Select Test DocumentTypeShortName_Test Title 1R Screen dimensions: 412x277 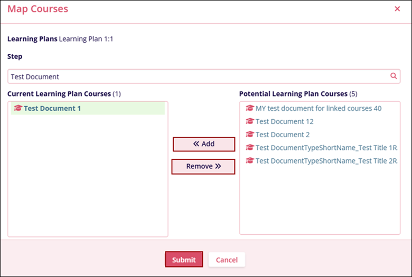click(326, 148)
